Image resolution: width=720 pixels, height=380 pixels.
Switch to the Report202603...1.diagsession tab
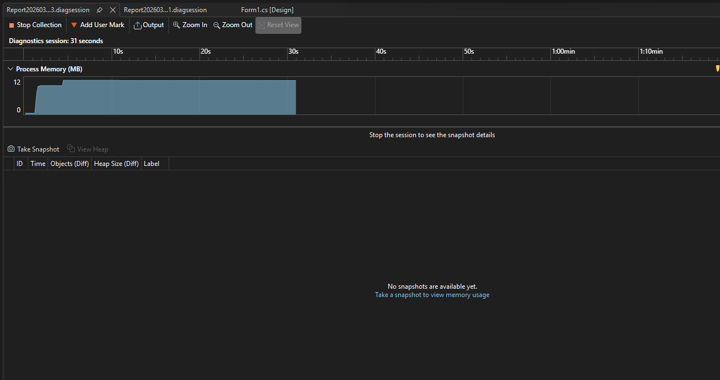point(165,9)
